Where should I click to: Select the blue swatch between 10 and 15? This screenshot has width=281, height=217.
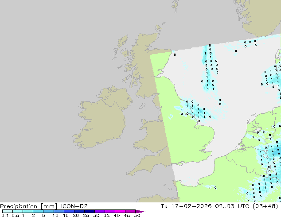pyautogui.click(x=59, y=211)
